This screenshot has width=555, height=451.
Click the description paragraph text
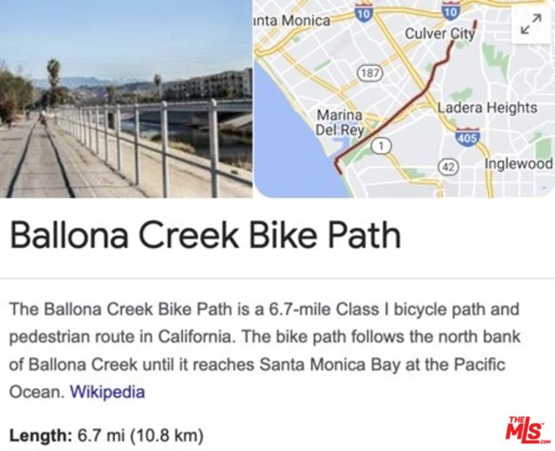pyautogui.click(x=264, y=350)
